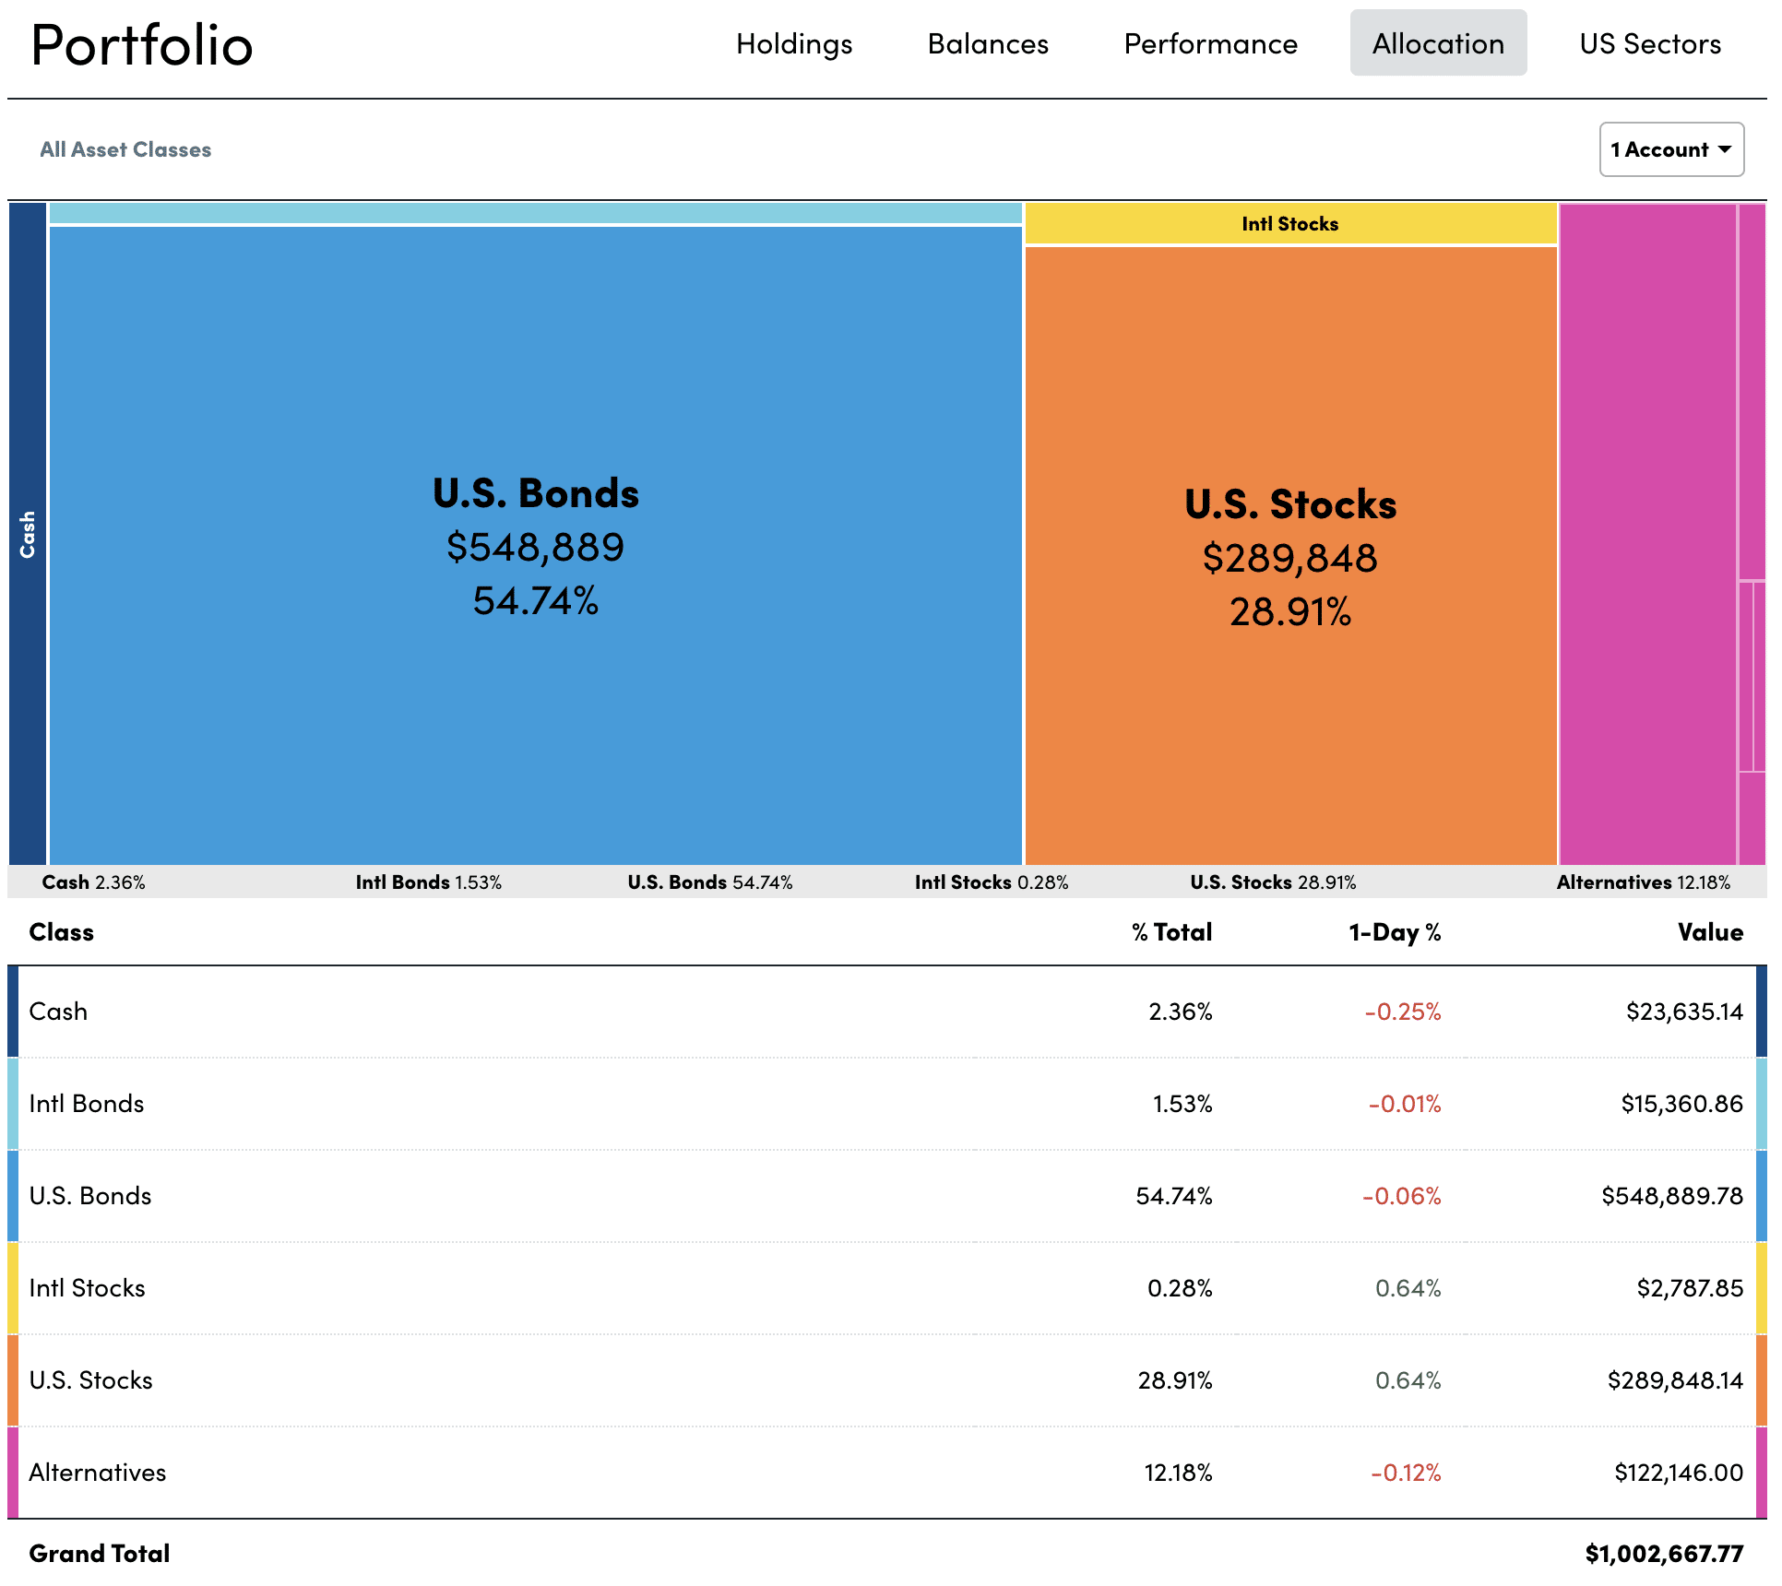1782x1586 pixels.
Task: Open the U.S. Bonds table row
Action: coord(886,1196)
